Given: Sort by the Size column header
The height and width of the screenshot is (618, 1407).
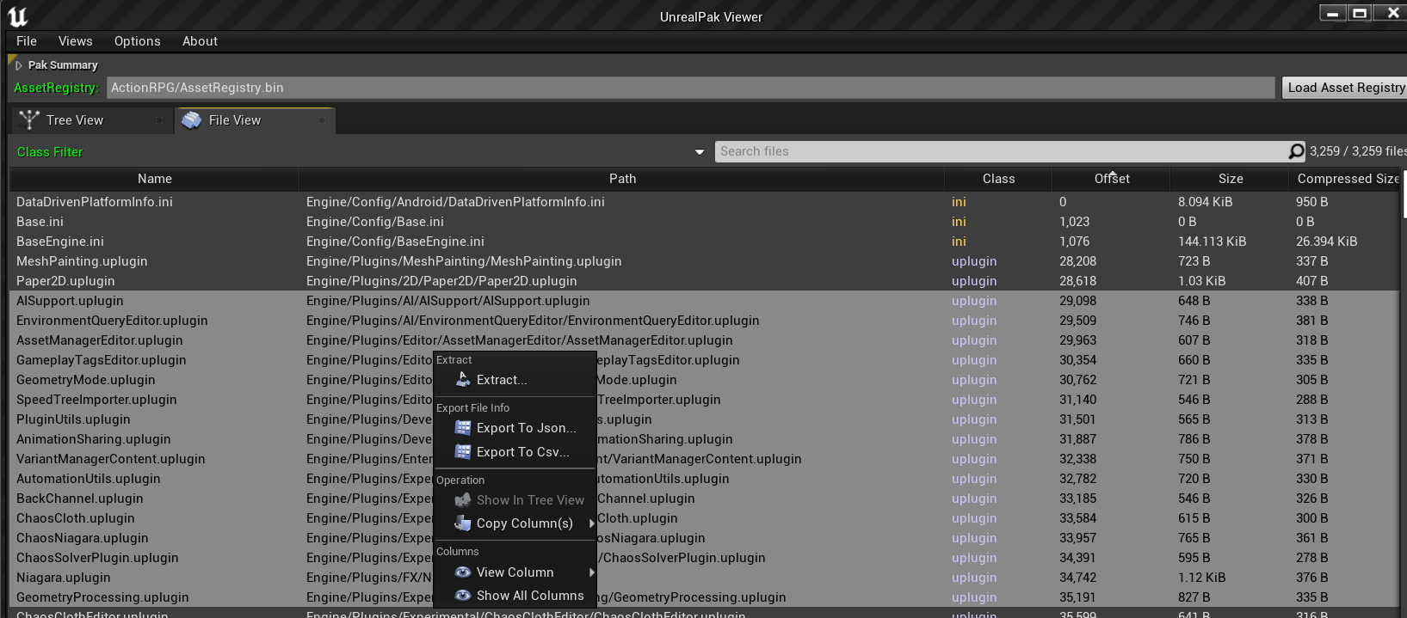Looking at the screenshot, I should (1231, 179).
